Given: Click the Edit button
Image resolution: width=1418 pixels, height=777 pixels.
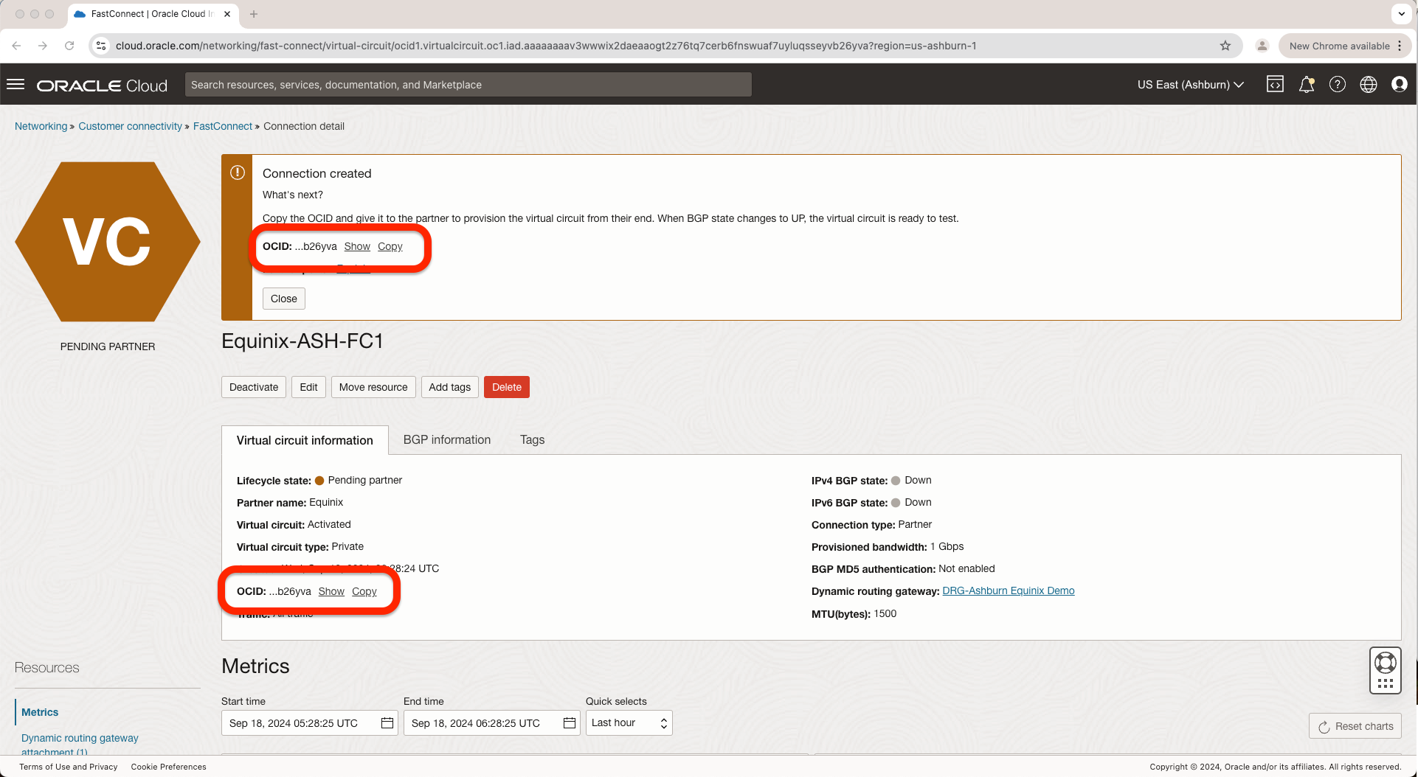Looking at the screenshot, I should click(x=308, y=387).
